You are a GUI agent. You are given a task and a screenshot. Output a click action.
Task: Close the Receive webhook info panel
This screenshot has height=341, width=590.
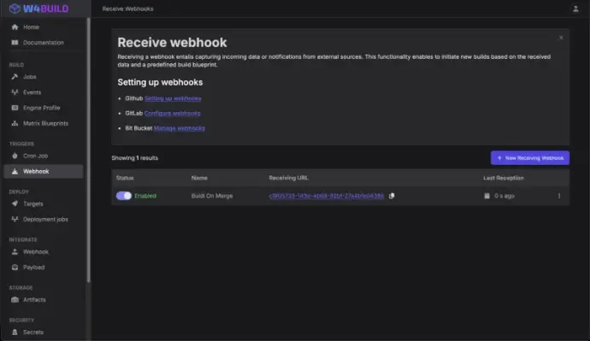pyautogui.click(x=561, y=38)
